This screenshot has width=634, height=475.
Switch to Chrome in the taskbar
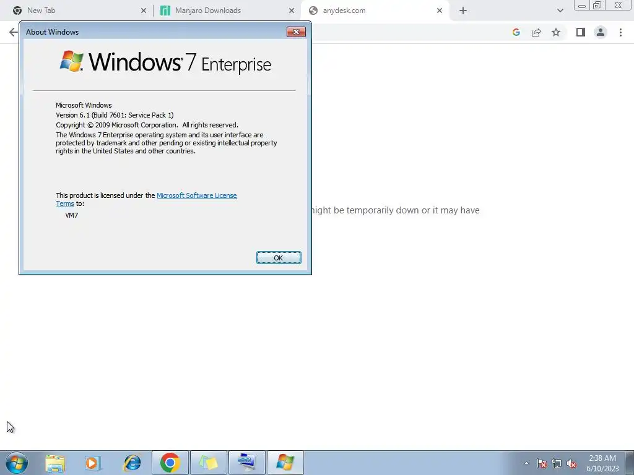coord(170,463)
